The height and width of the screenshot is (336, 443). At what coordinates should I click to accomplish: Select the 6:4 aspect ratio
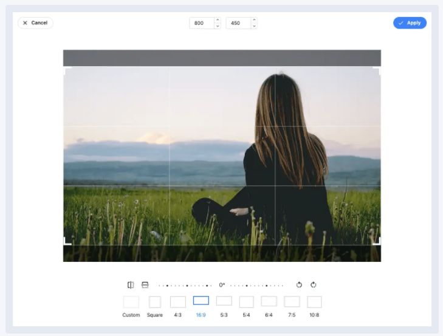[269, 307]
